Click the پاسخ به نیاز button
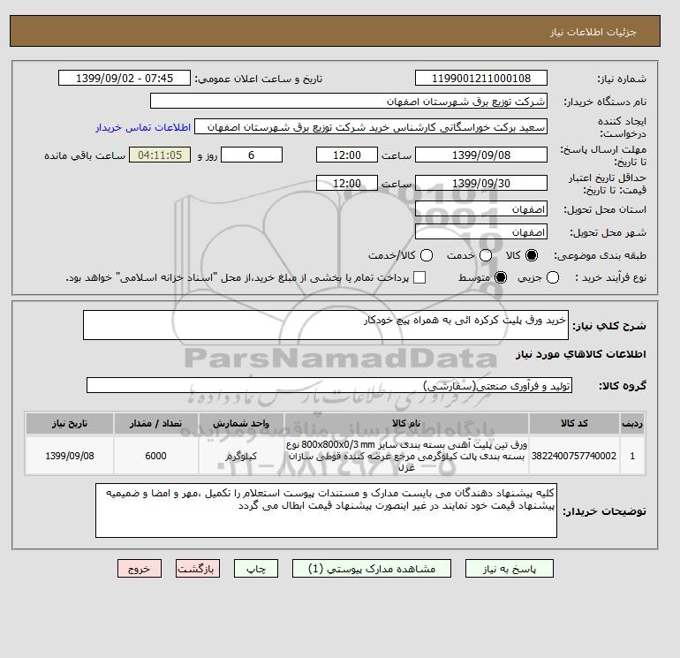Screen dimensions: 680x658 (510, 569)
